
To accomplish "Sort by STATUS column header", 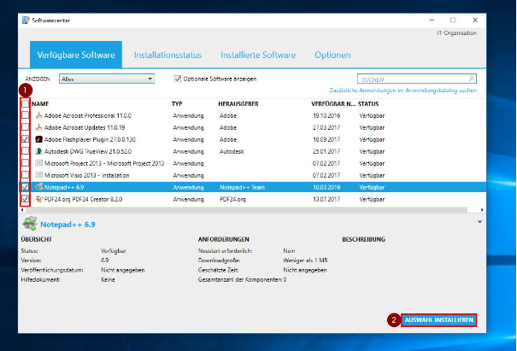I will 368,104.
